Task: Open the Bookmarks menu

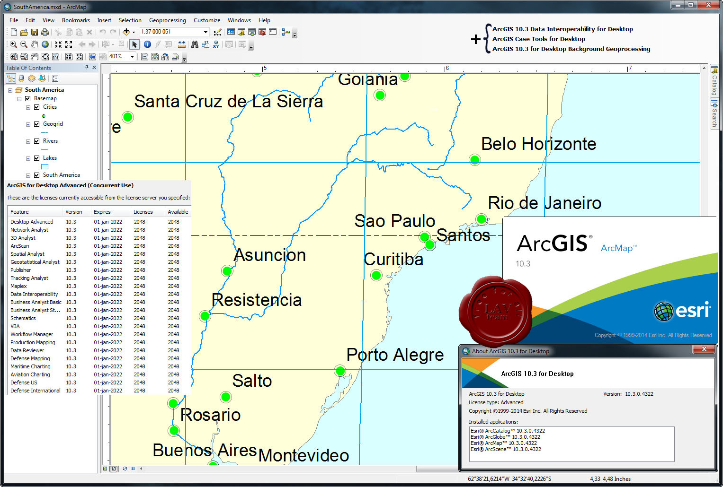Action: pyautogui.click(x=76, y=20)
